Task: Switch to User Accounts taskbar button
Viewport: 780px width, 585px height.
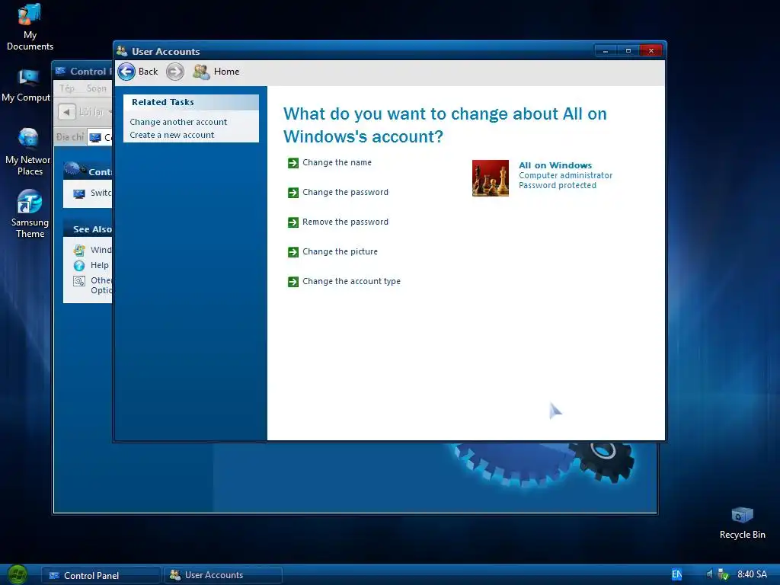Action: 223,575
